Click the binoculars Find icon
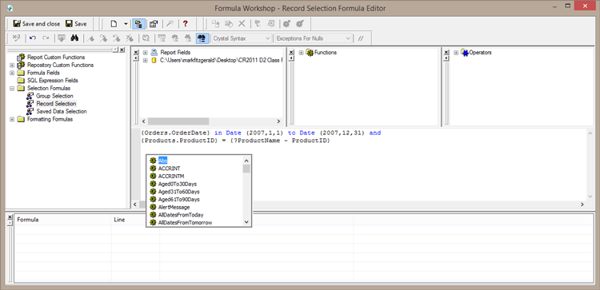This screenshot has height=290, width=600. pyautogui.click(x=74, y=38)
